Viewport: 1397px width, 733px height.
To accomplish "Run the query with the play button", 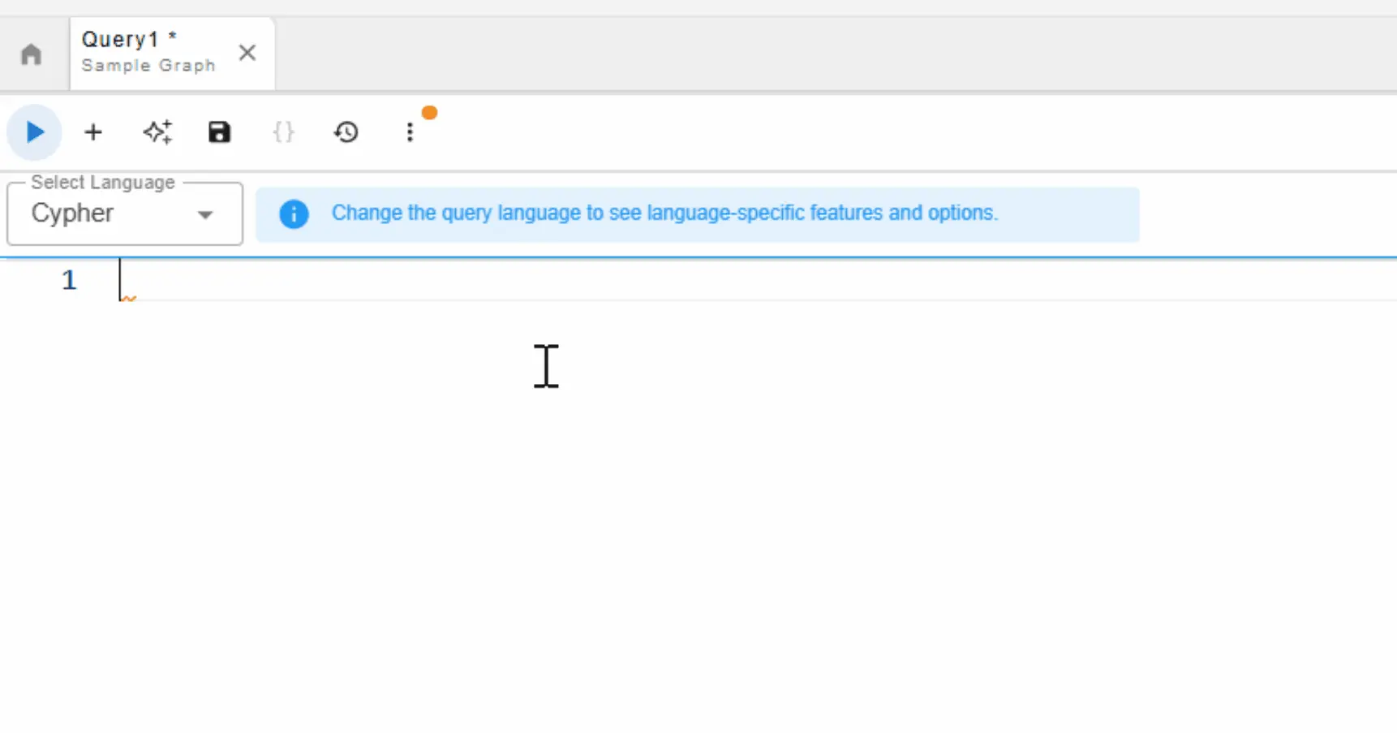I will [x=34, y=132].
